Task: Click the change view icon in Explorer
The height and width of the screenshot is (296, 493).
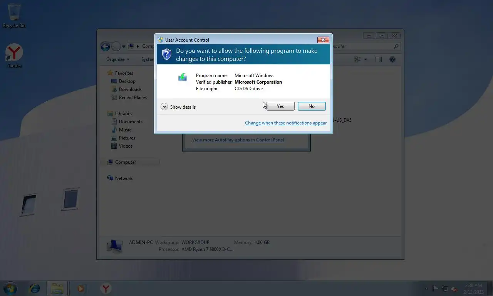Action: click(357, 59)
